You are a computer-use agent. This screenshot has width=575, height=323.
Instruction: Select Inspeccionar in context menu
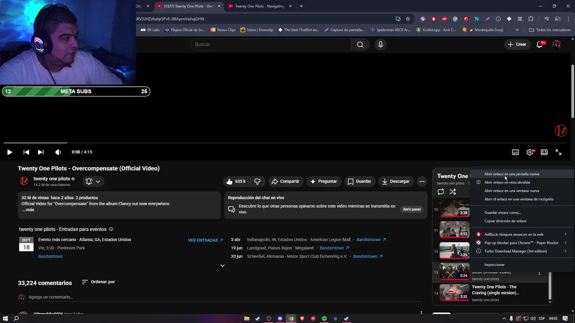(x=522, y=265)
